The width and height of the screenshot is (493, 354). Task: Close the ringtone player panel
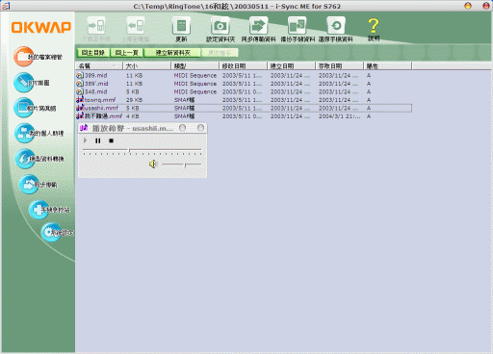click(x=201, y=128)
